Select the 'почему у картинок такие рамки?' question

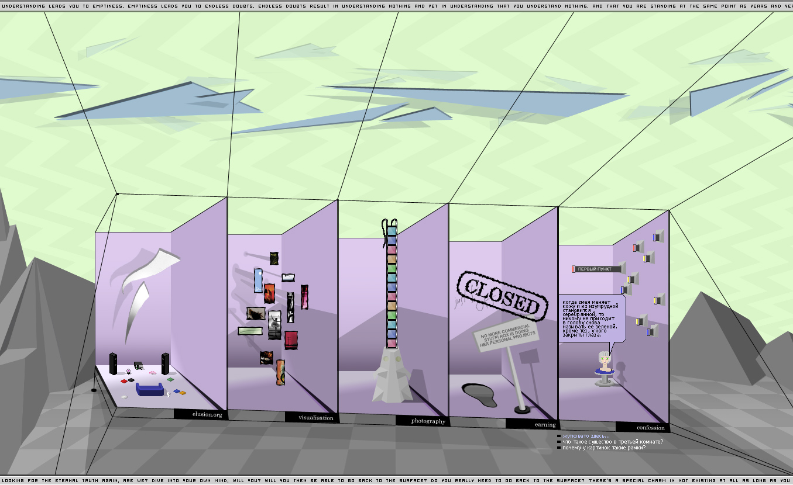coord(604,448)
